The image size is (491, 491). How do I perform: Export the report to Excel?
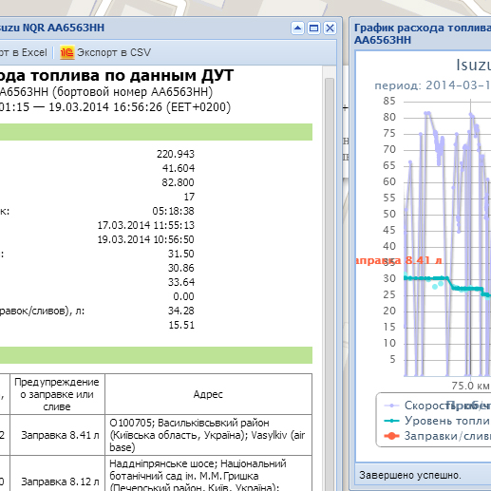click(24, 52)
